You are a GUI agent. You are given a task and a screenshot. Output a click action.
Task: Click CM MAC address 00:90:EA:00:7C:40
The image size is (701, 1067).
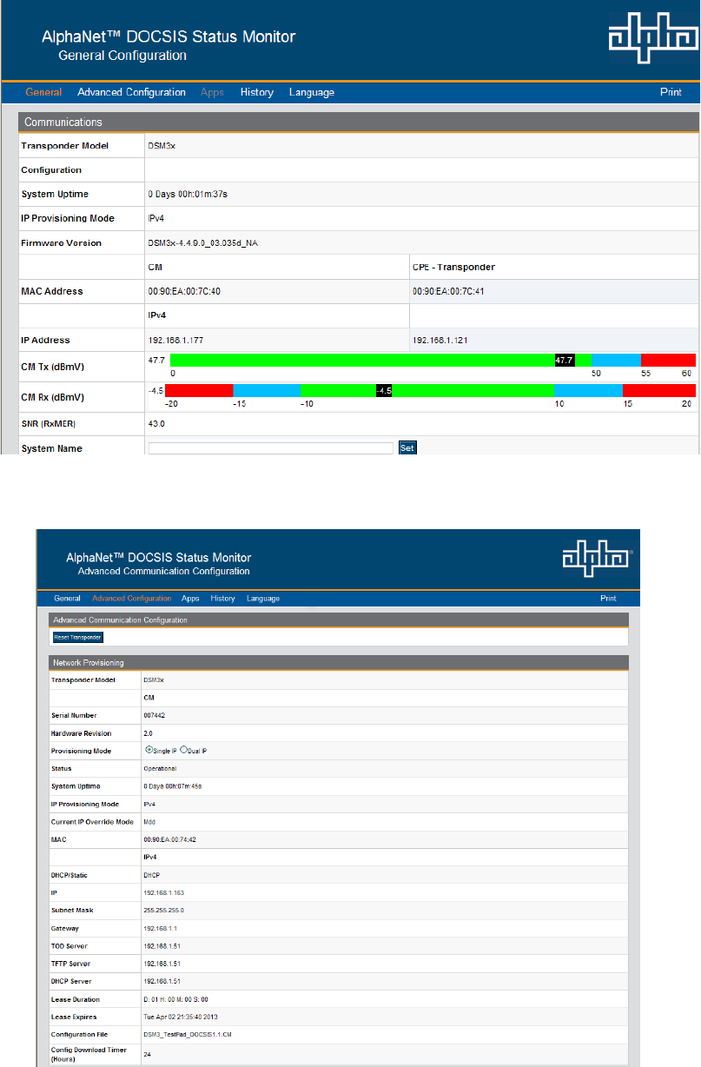(184, 292)
